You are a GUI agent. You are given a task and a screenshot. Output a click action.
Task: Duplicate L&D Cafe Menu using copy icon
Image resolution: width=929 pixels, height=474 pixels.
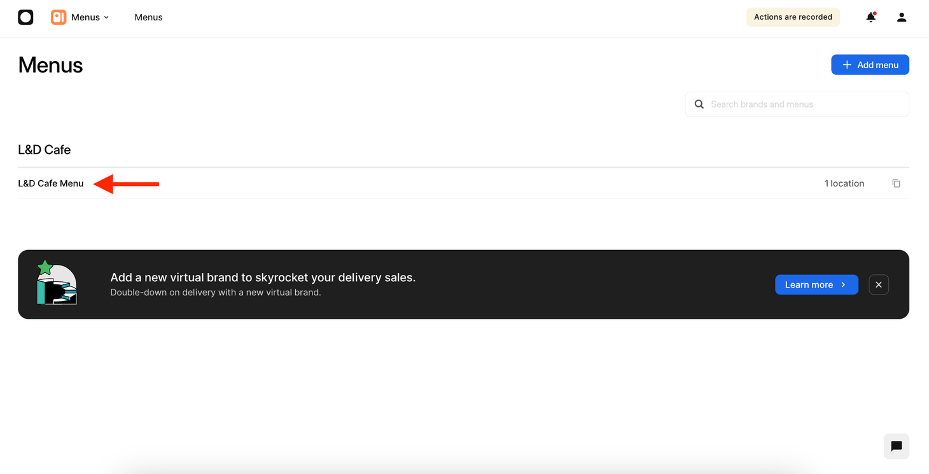896,183
